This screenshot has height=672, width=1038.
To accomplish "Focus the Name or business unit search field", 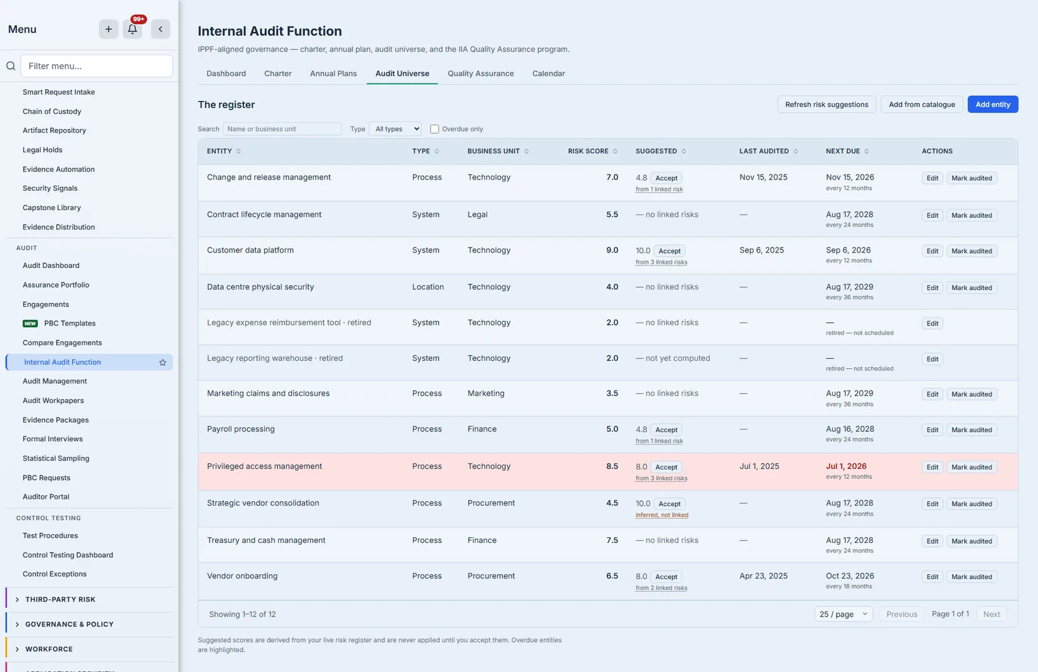I will click(282, 129).
